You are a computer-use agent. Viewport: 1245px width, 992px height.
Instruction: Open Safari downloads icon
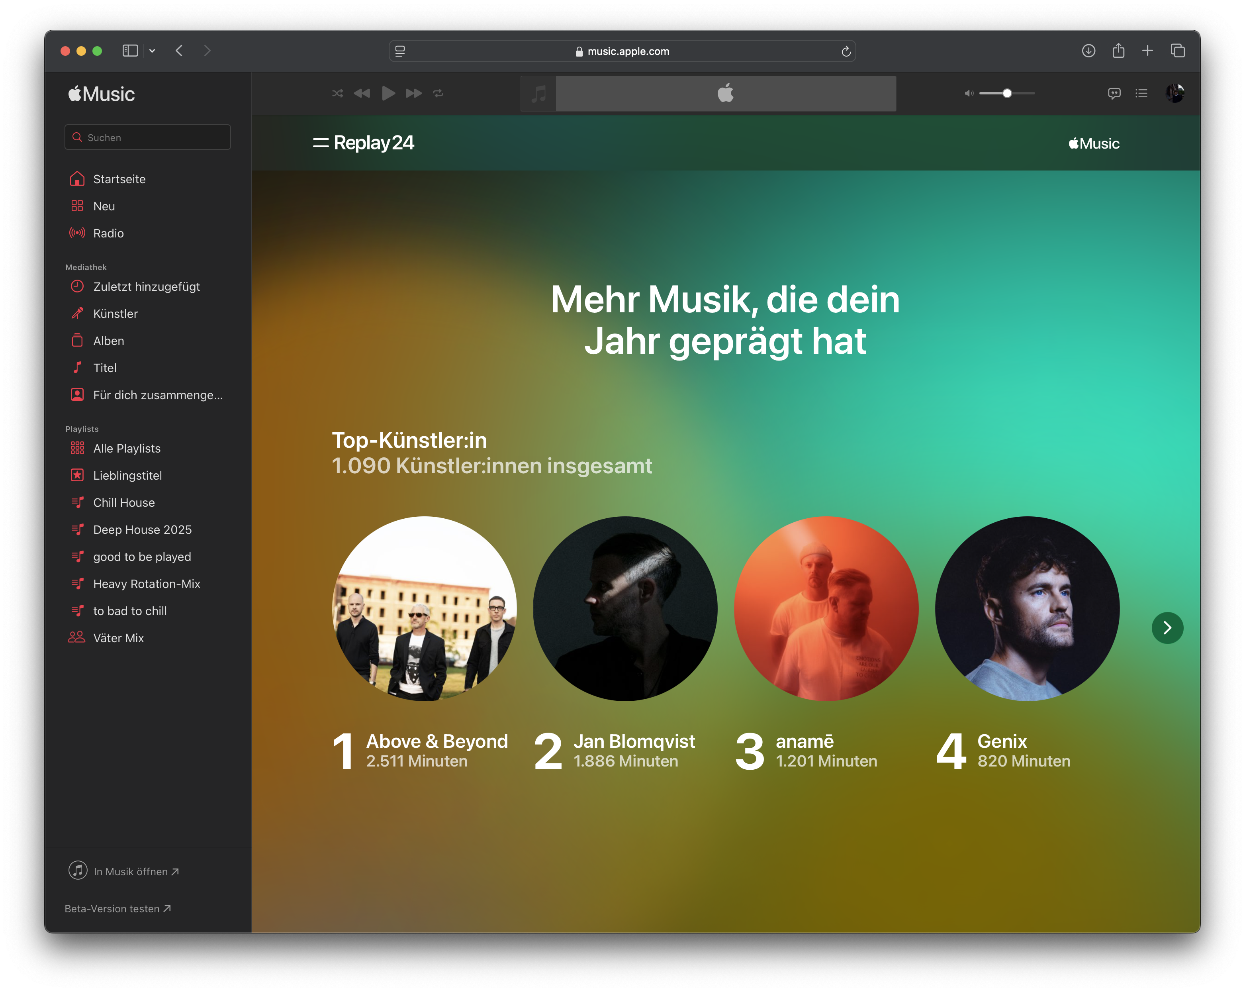pyautogui.click(x=1088, y=51)
